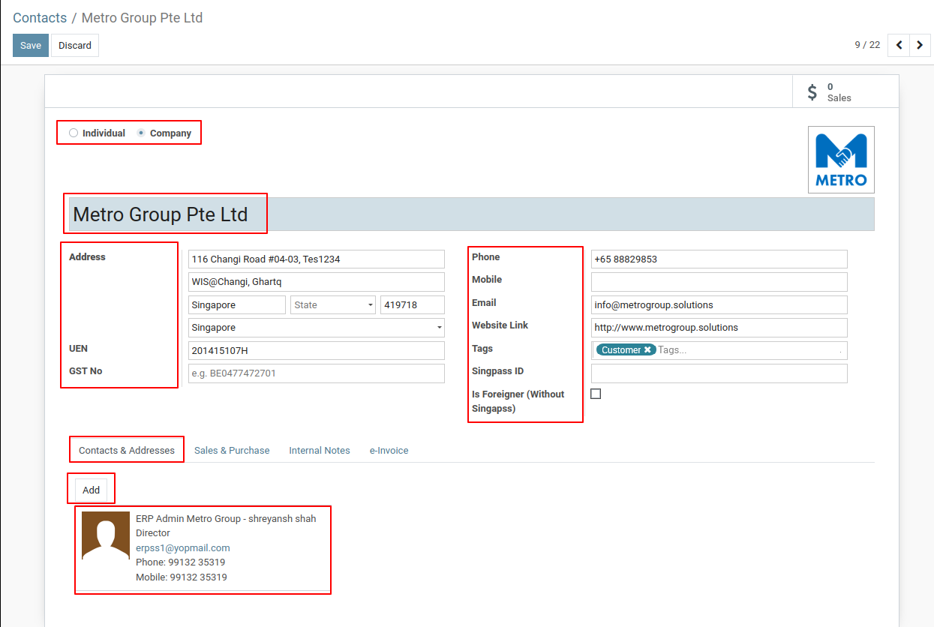
Task: Click Mobile: 99132 35319 on contact card
Action: 182,577
